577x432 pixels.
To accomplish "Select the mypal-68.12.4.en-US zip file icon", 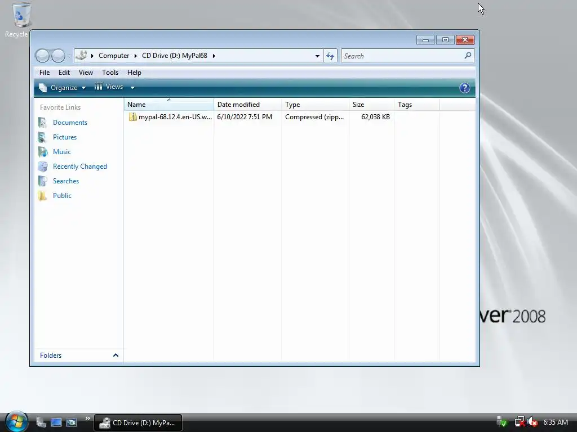I will (x=133, y=117).
